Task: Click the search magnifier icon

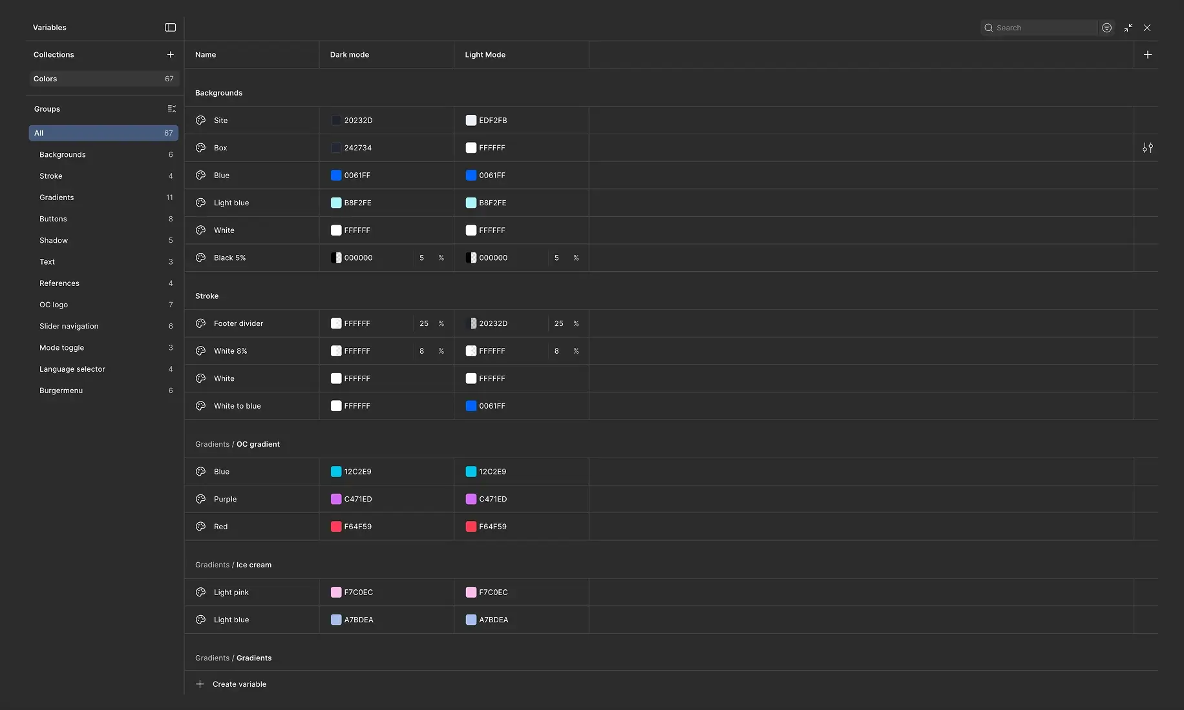Action: click(x=988, y=28)
